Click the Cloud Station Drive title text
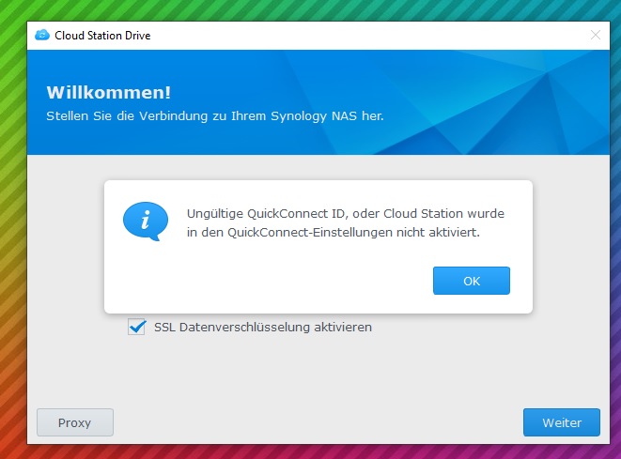Screen dimensions: 621x459 point(102,36)
